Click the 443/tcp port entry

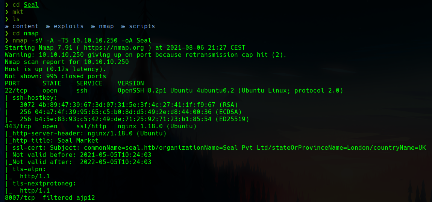coord(18,126)
